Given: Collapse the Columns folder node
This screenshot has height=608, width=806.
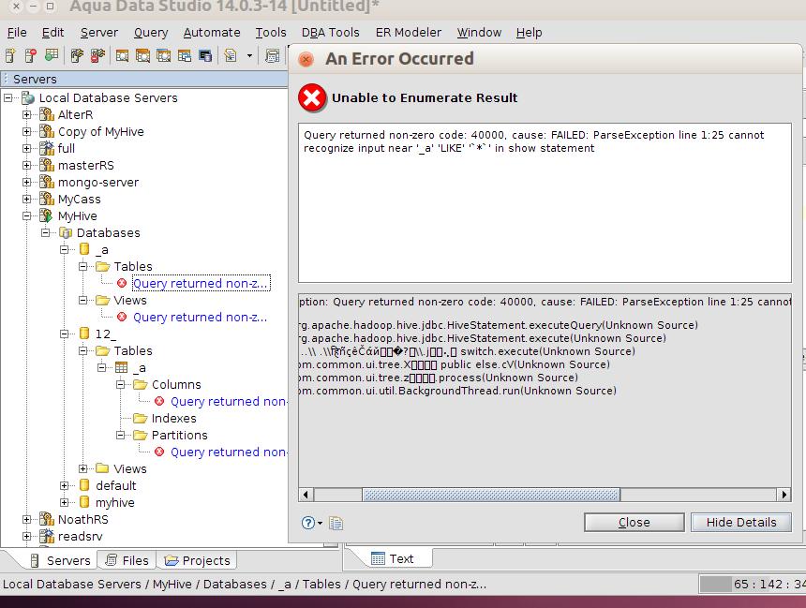Looking at the screenshot, I should tap(120, 384).
